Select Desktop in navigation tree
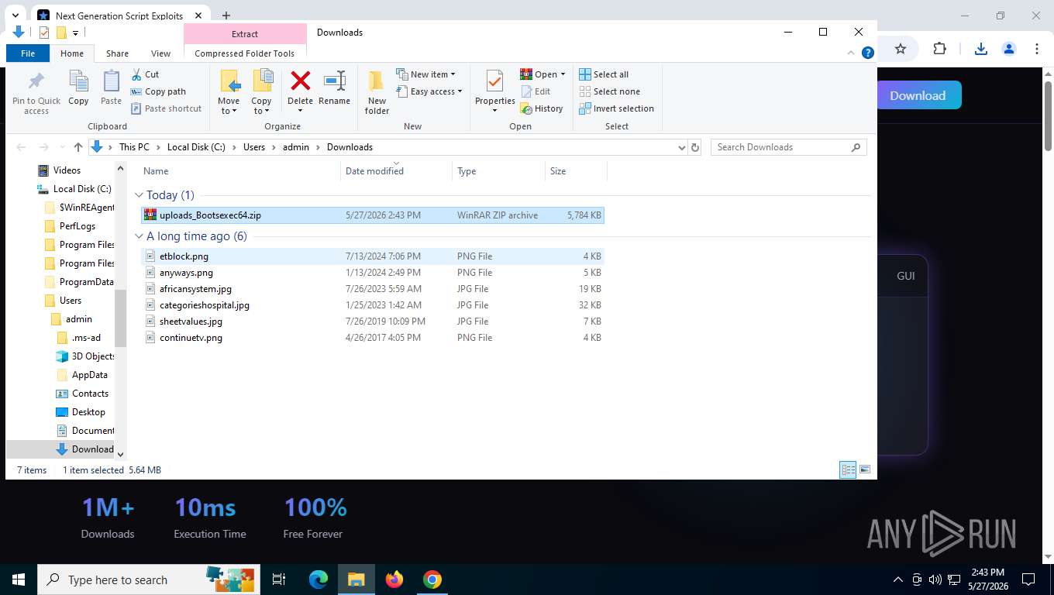The image size is (1054, 595). tap(88, 412)
